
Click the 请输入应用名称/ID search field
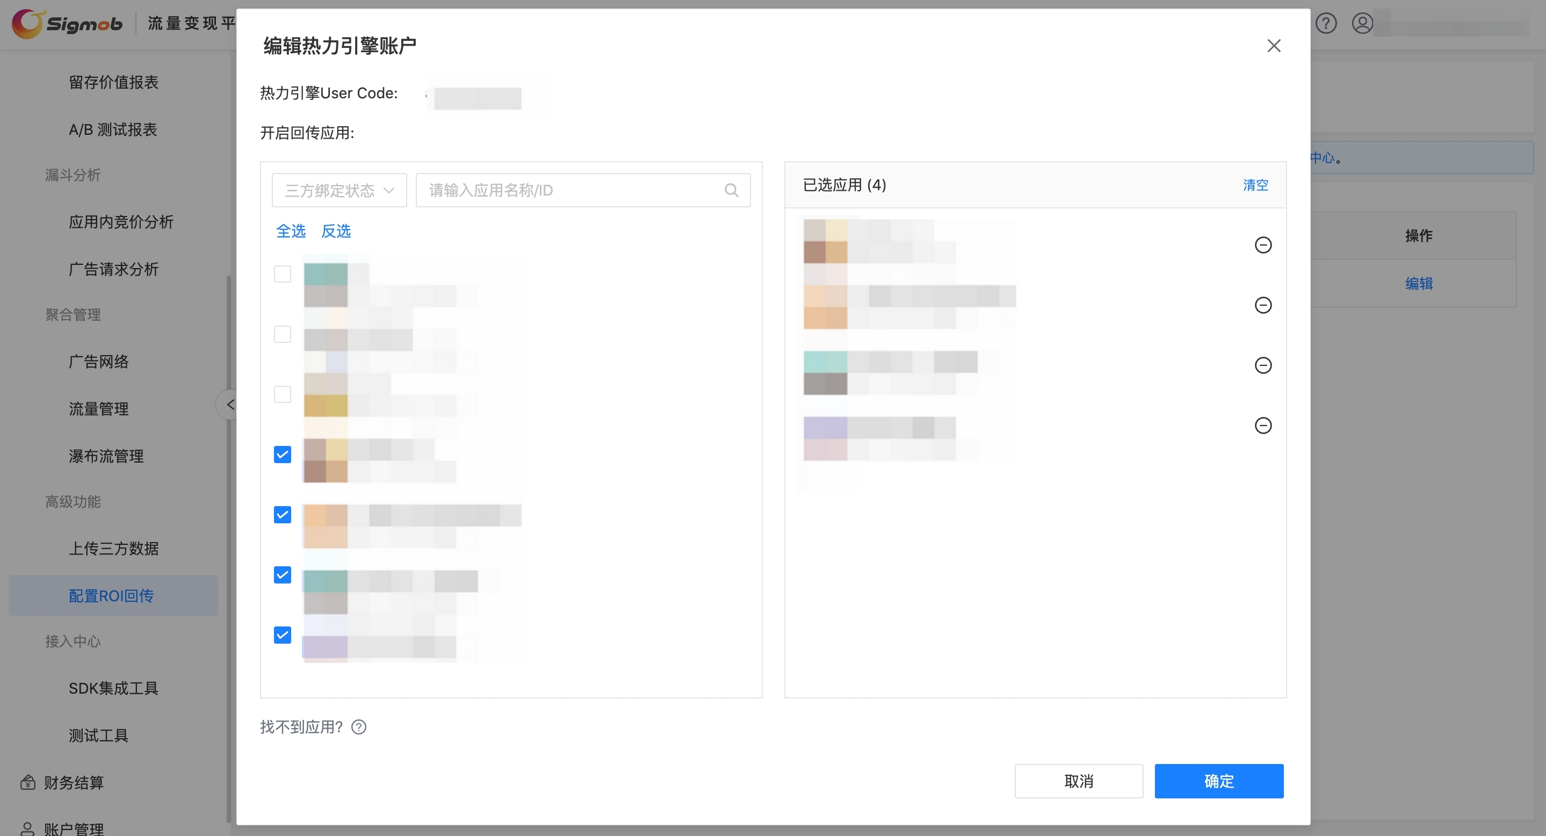click(x=570, y=190)
